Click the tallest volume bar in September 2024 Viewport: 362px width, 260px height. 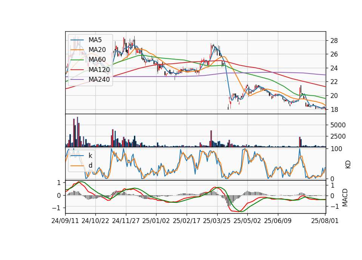78,132
